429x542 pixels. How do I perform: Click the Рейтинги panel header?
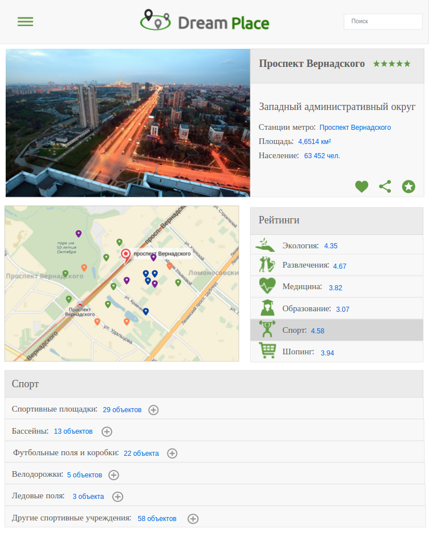(x=337, y=221)
